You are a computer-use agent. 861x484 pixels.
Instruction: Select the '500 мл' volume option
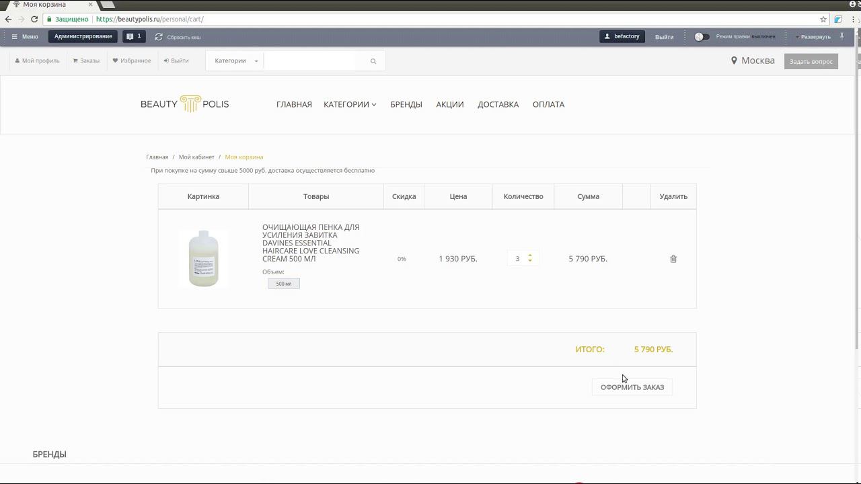pos(284,284)
